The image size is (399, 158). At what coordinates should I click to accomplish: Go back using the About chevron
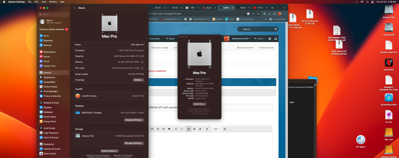(x=75, y=8)
